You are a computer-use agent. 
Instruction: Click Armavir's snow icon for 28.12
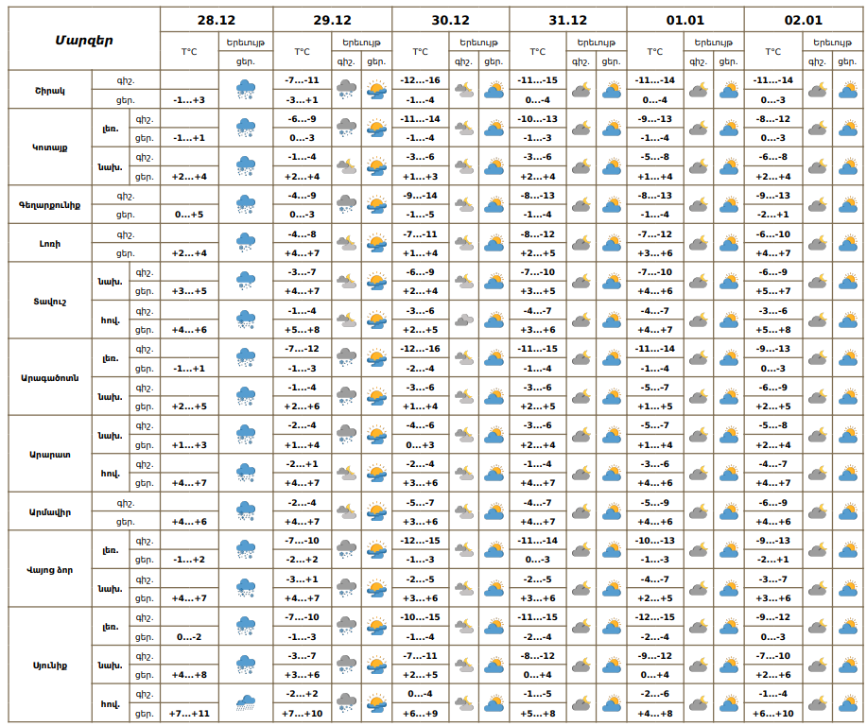(245, 511)
